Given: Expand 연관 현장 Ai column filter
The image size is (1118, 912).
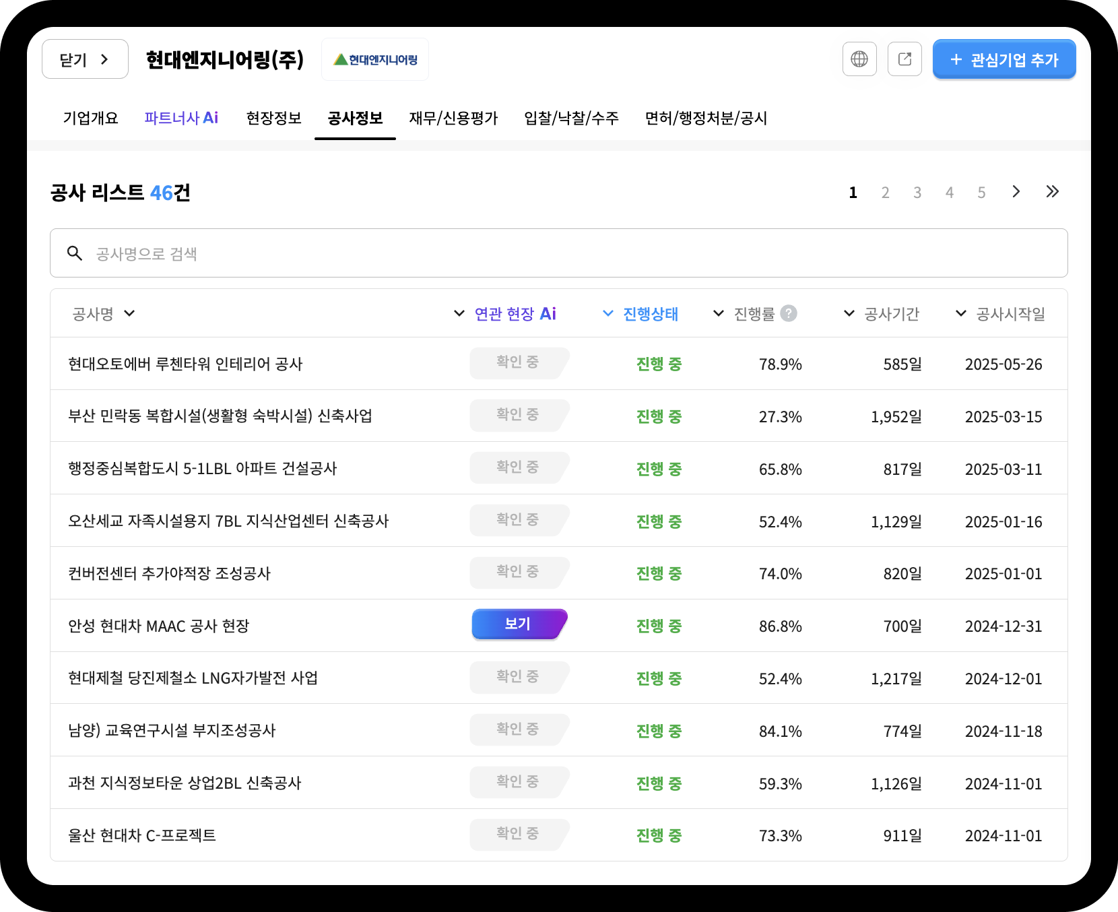Looking at the screenshot, I should (x=459, y=313).
